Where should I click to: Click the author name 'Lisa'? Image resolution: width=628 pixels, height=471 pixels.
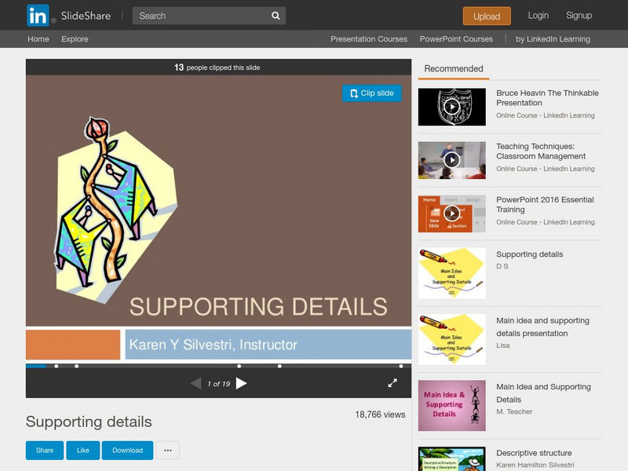coord(503,345)
